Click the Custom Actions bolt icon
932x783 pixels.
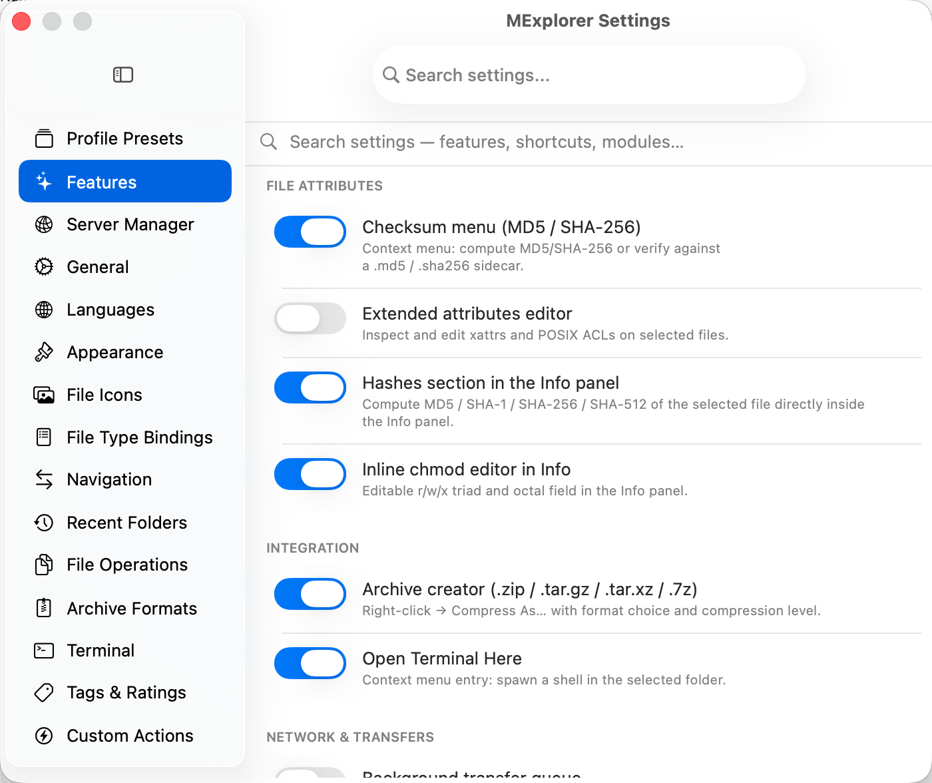coord(44,736)
